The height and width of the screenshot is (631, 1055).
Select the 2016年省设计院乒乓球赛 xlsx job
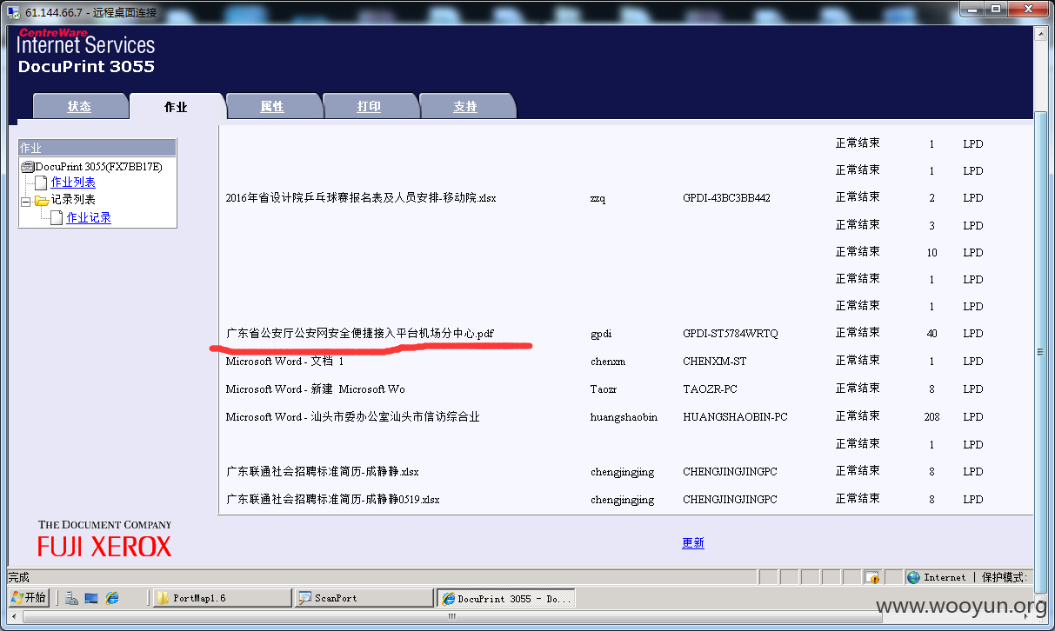(361, 198)
